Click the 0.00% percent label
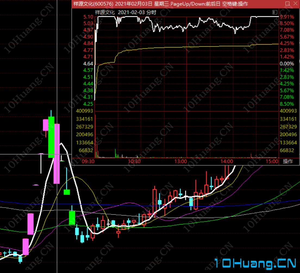 tap(287, 64)
